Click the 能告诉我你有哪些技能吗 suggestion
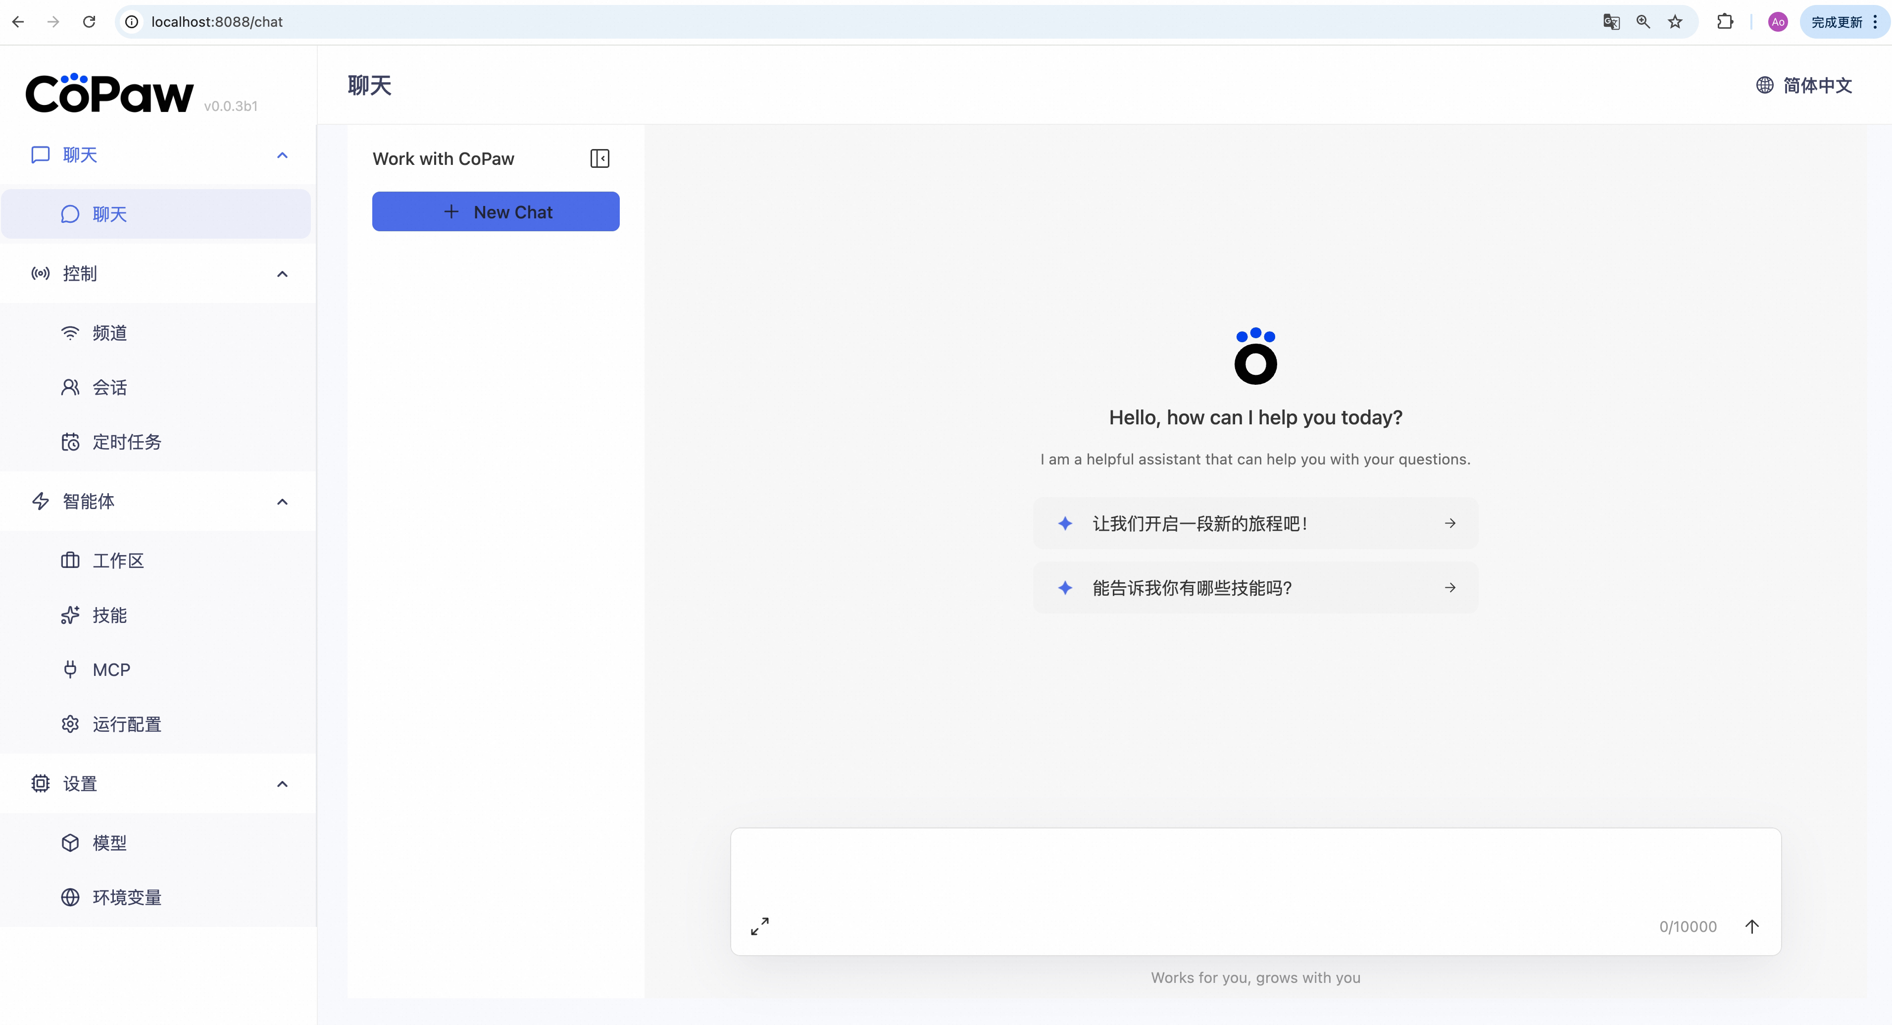This screenshot has height=1025, width=1892. click(1254, 587)
